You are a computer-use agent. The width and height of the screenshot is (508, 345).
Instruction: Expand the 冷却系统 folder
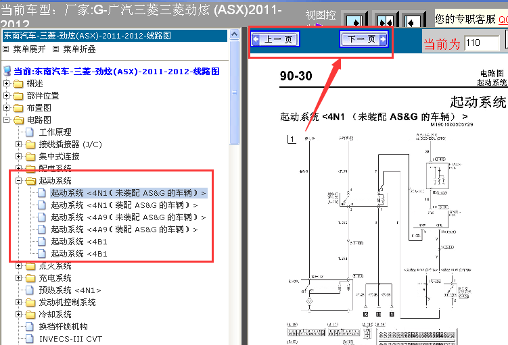point(18,315)
